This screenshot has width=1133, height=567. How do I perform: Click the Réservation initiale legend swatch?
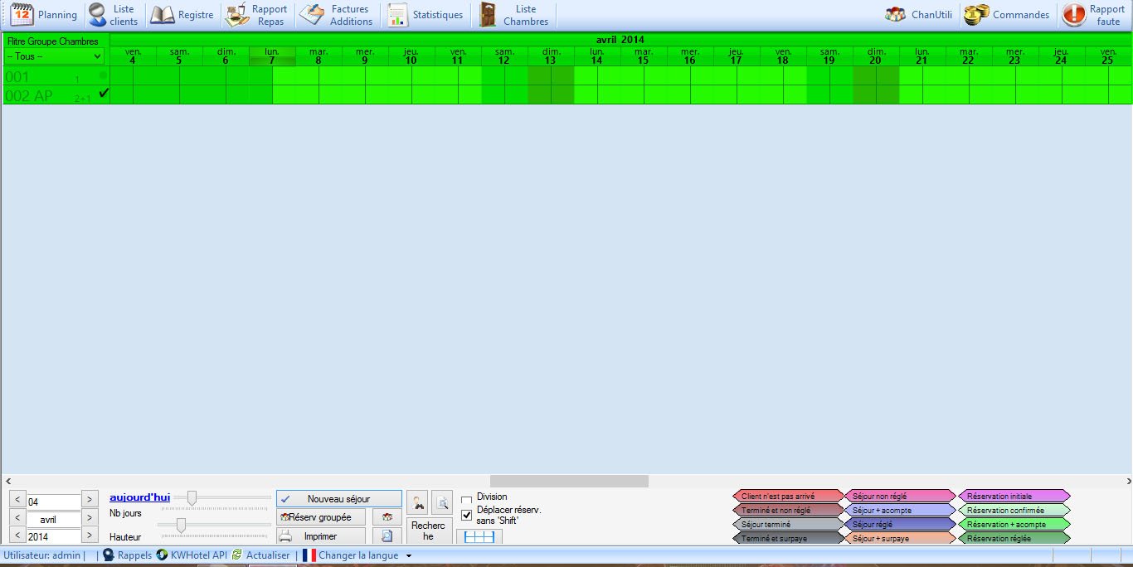1014,497
